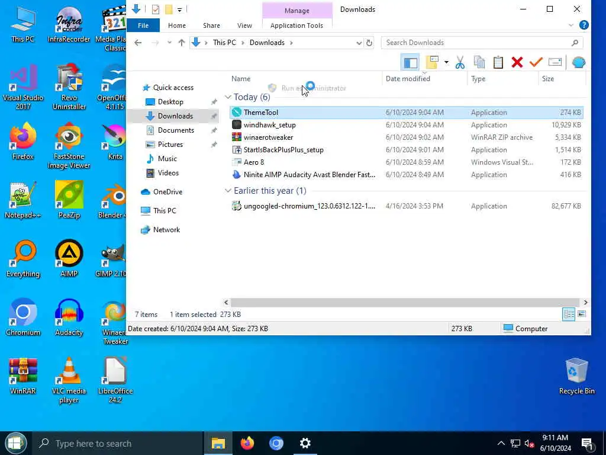This screenshot has width=606, height=455.
Task: Go up one folder level with the Up arrow
Action: coord(182,43)
